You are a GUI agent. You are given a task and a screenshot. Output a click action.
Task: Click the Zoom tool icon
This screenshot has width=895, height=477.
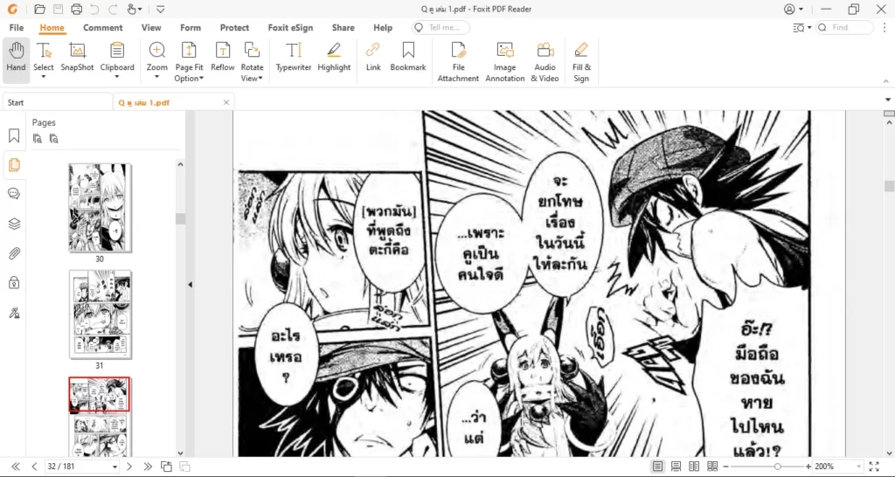(x=157, y=52)
